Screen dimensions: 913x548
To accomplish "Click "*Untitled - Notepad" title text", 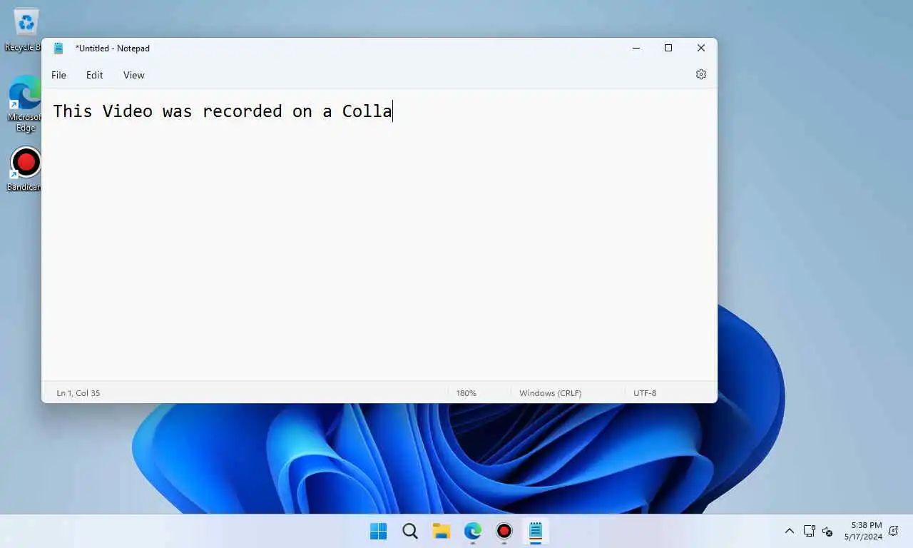I will click(x=113, y=49).
